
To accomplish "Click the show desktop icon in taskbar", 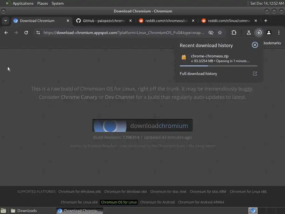I will [x=3, y=211].
